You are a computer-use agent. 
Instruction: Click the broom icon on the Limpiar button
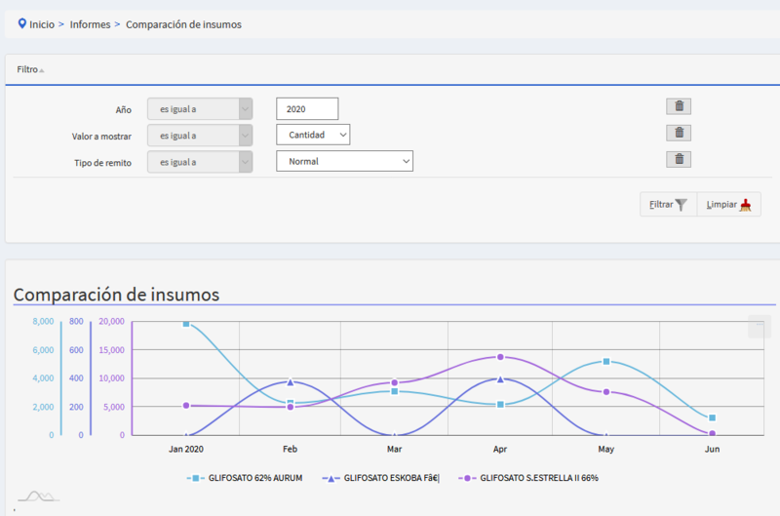[746, 205]
